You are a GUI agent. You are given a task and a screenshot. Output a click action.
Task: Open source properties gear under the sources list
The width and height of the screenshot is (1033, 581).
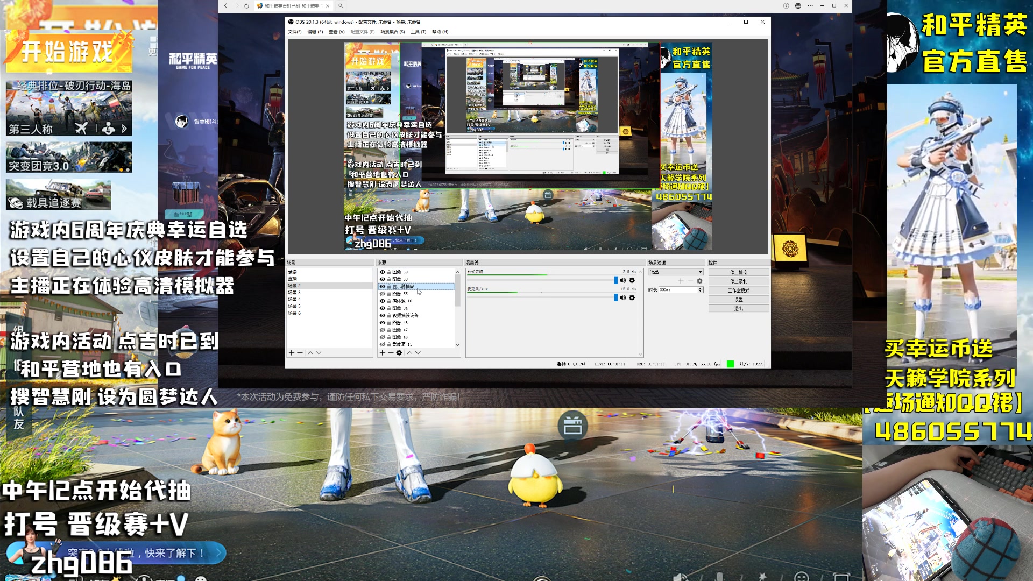pyautogui.click(x=399, y=353)
